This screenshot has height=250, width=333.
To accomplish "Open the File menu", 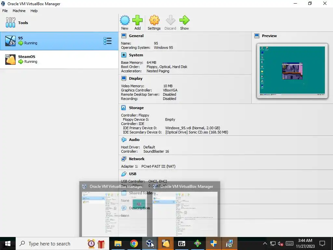I will coord(5,11).
